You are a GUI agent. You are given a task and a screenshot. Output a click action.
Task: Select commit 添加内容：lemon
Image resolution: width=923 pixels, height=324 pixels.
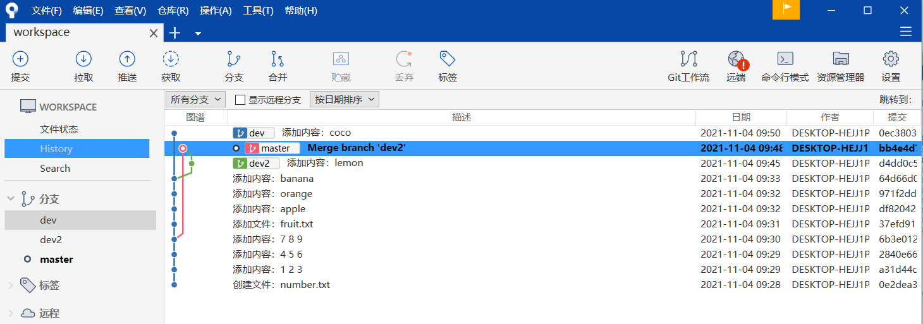coord(542,164)
